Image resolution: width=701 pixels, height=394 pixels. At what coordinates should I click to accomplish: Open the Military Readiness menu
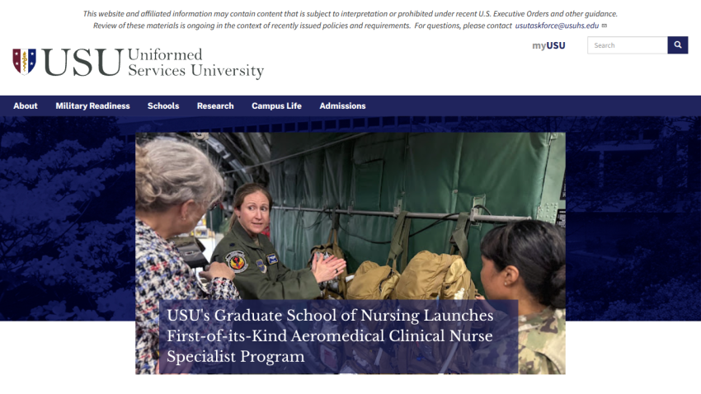point(92,106)
